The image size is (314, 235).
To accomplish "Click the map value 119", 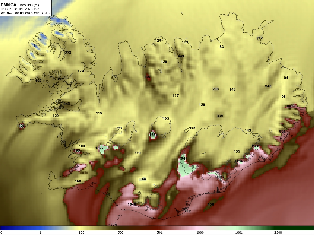I will point(138,153).
